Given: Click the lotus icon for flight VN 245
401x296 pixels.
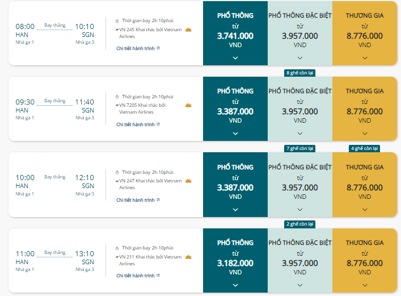Looking at the screenshot, I should tap(188, 30).
